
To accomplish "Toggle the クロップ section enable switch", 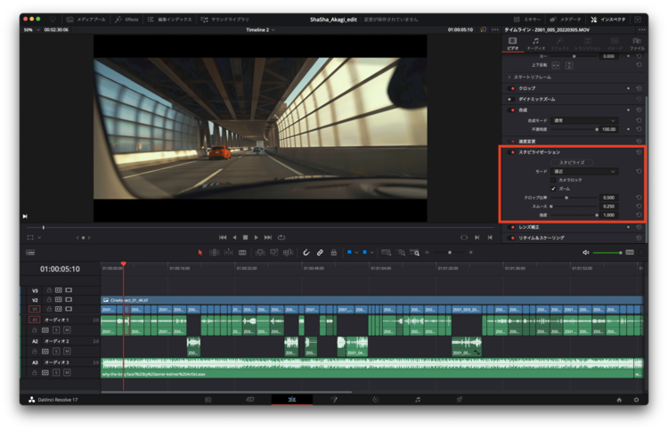I will coord(512,88).
